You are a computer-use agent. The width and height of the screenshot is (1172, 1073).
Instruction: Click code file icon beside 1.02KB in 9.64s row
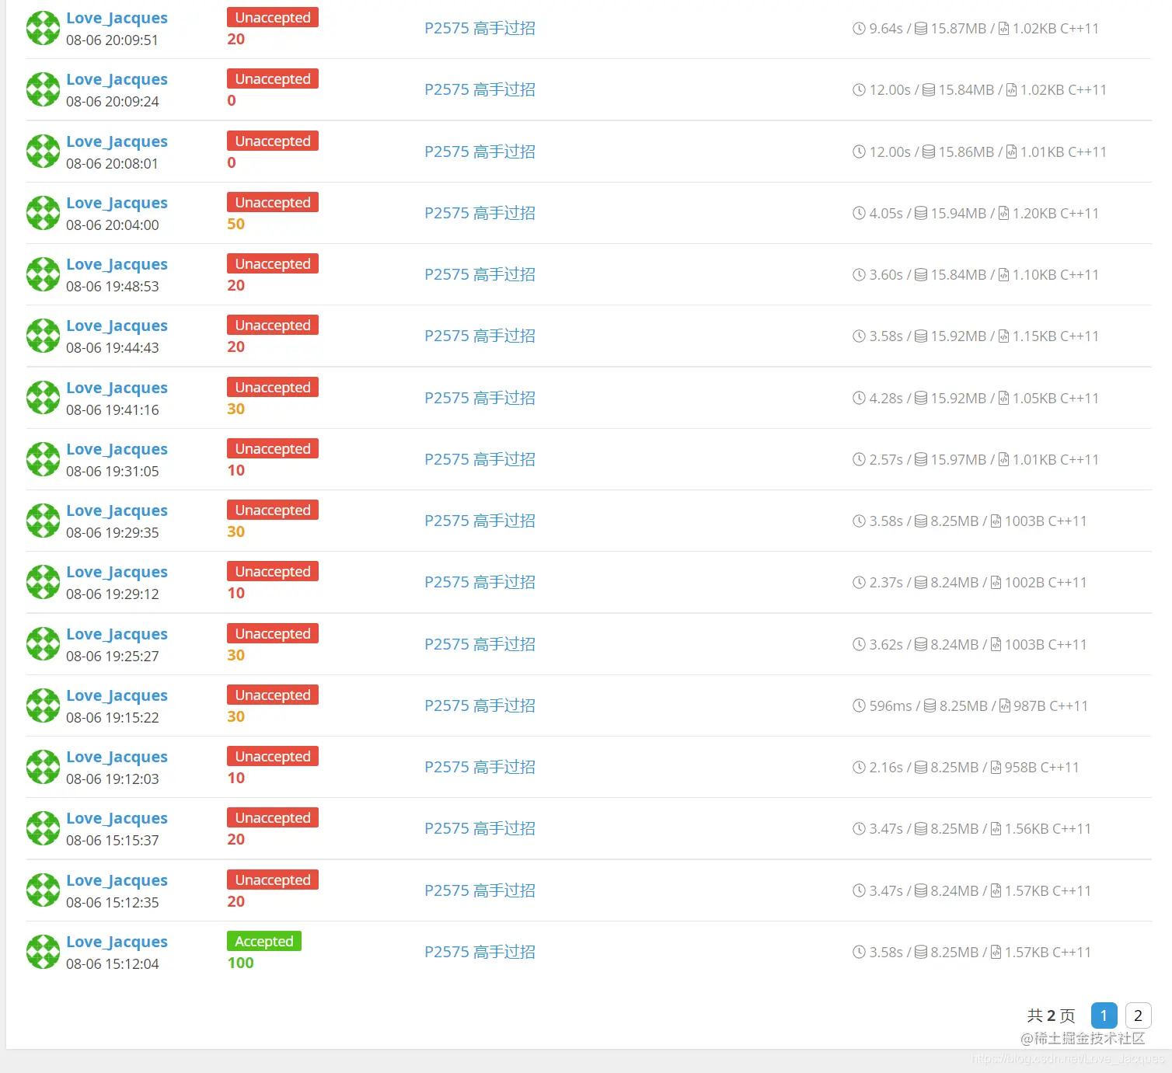[x=1003, y=29]
